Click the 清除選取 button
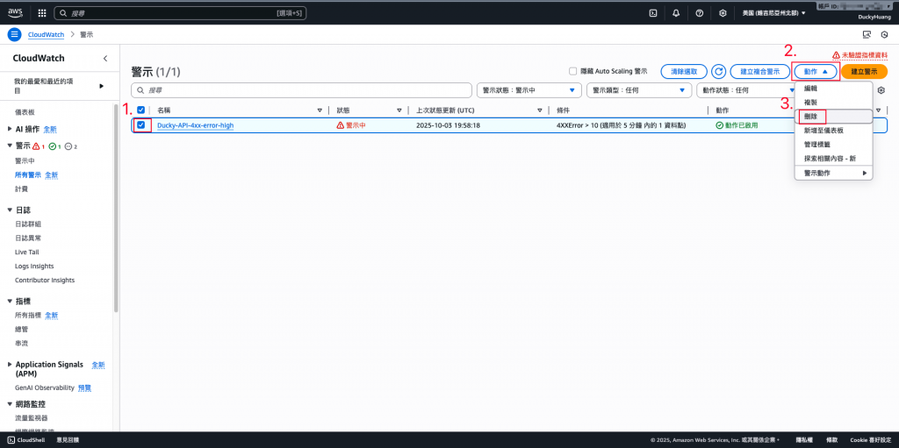 pyautogui.click(x=684, y=72)
